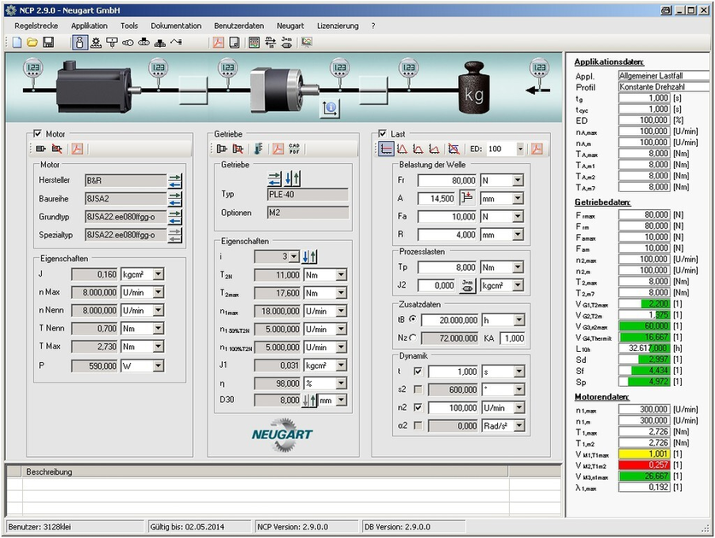715x538 pixels.
Task: Open file with the folder icon
Action: [x=32, y=43]
